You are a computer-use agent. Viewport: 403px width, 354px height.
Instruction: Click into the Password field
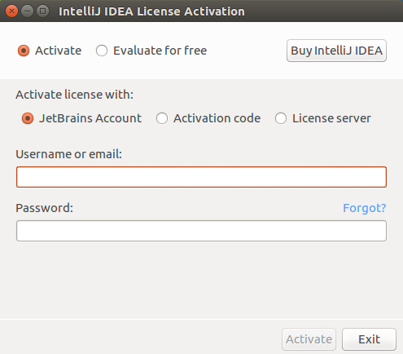201,231
